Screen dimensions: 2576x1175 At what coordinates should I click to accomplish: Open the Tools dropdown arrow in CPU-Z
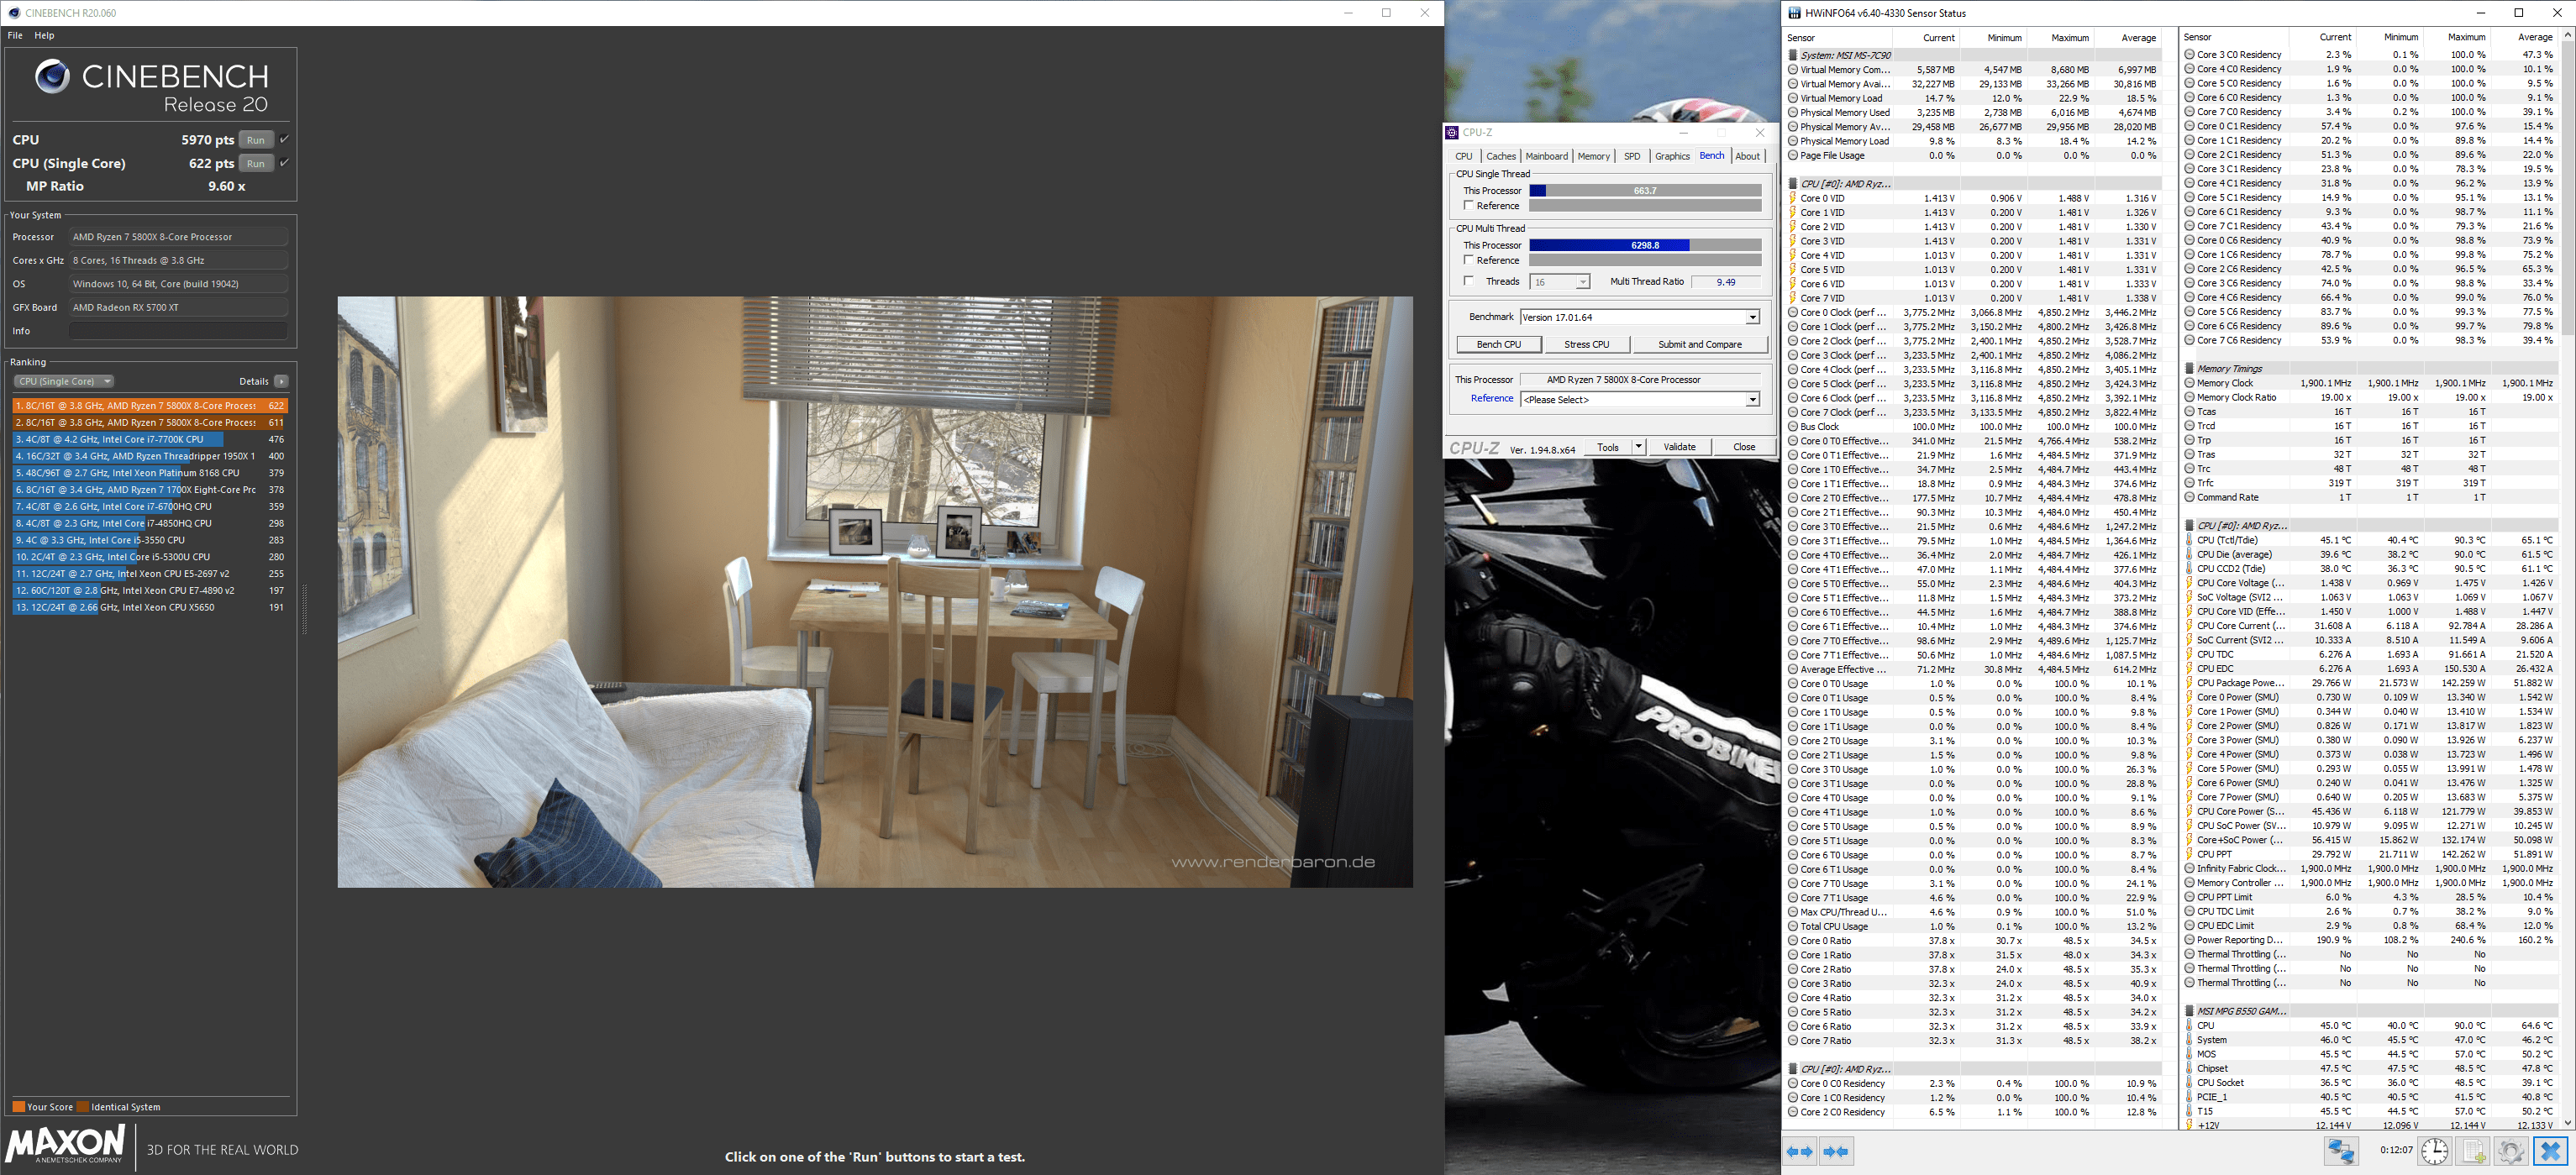[1638, 447]
